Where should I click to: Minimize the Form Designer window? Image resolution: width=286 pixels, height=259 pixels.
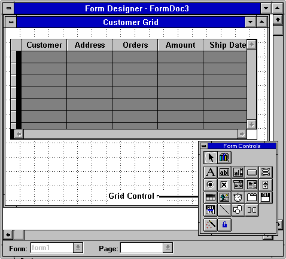tap(266, 8)
